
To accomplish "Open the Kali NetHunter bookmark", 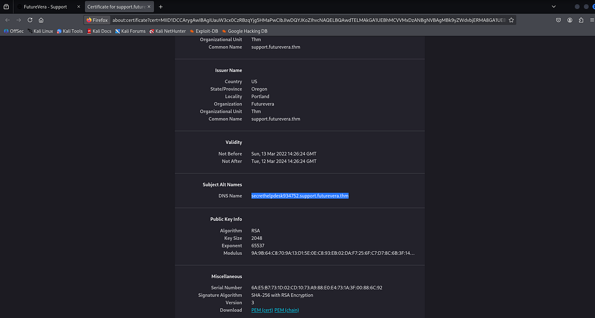I will (167, 31).
